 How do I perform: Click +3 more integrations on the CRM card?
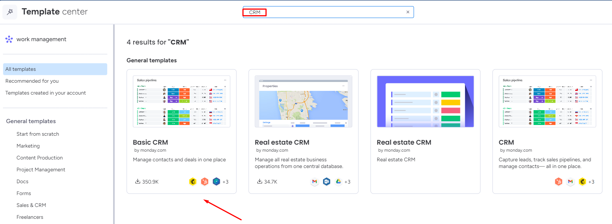[592, 182]
